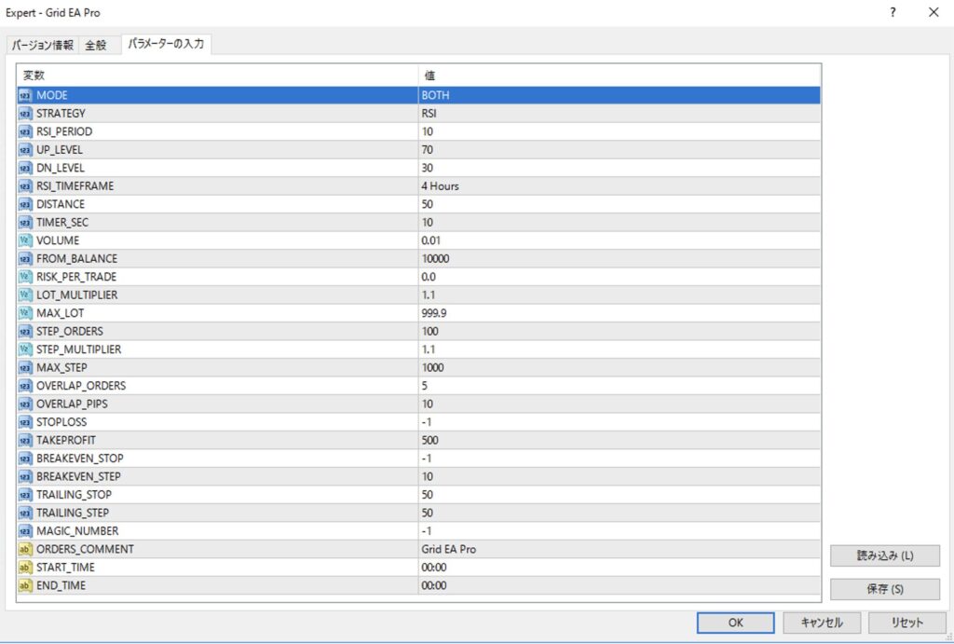Click the double-type icon beside MAX_LOT
This screenshot has height=644, width=954.
point(25,313)
